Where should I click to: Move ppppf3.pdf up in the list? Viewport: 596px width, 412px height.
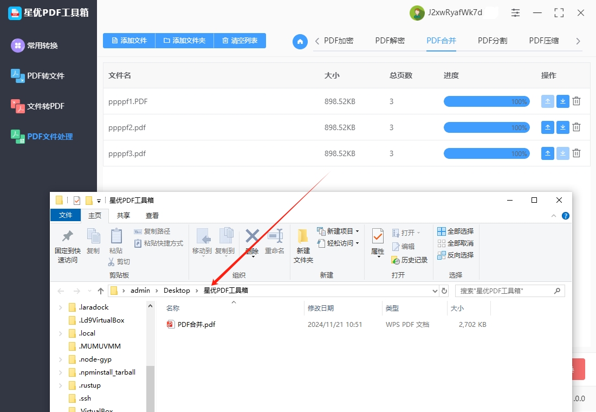point(547,153)
